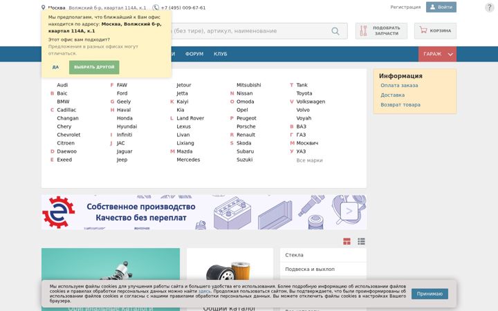Open the Регистрация link

pos(405,7)
